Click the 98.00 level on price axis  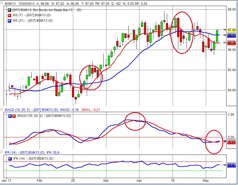[231, 10]
